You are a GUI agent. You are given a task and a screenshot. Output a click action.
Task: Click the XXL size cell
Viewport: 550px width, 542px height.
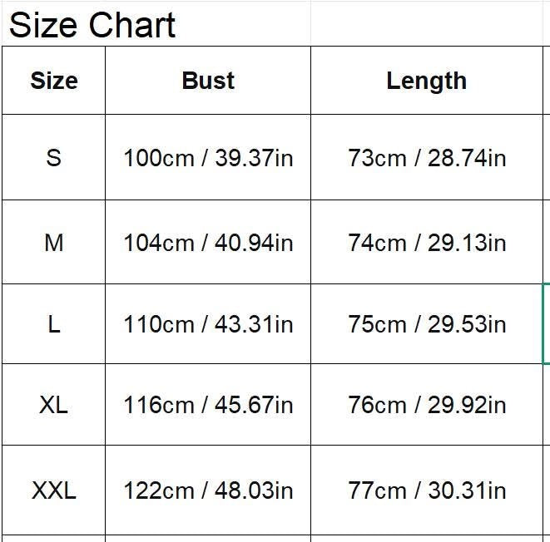point(53,490)
